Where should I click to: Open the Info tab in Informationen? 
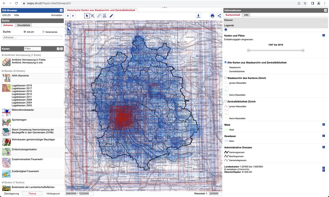[246, 15]
